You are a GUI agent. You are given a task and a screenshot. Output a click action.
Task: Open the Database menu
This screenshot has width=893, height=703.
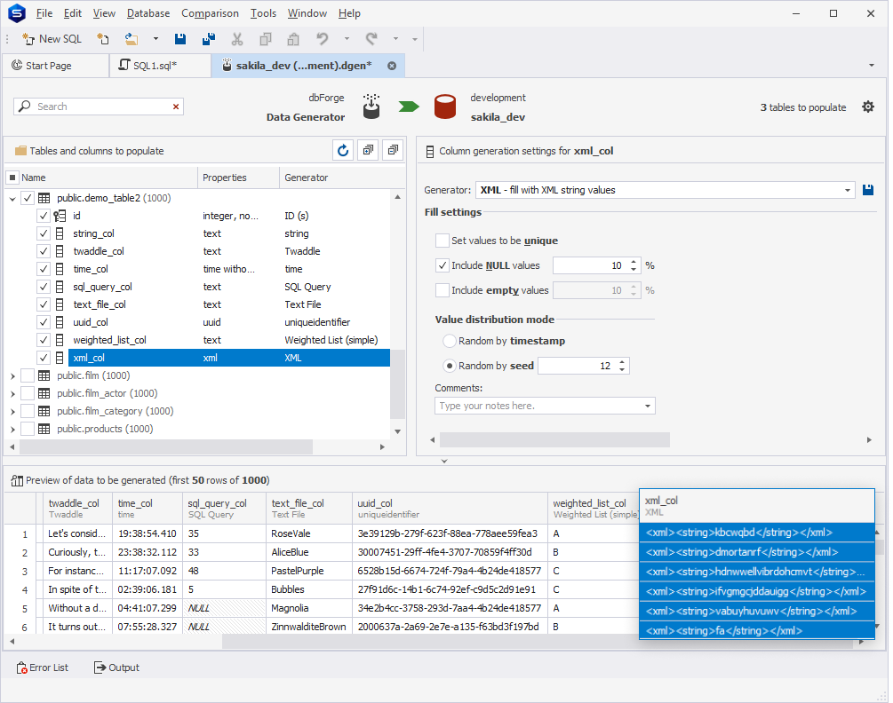[148, 13]
